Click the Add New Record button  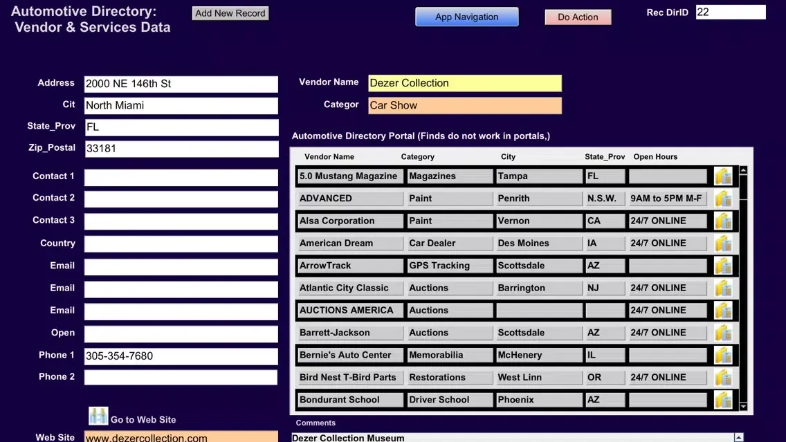(x=230, y=14)
